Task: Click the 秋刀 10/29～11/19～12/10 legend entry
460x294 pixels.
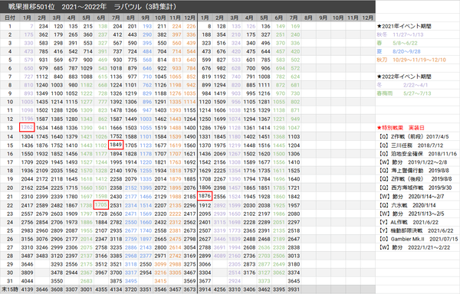Action: point(411,60)
